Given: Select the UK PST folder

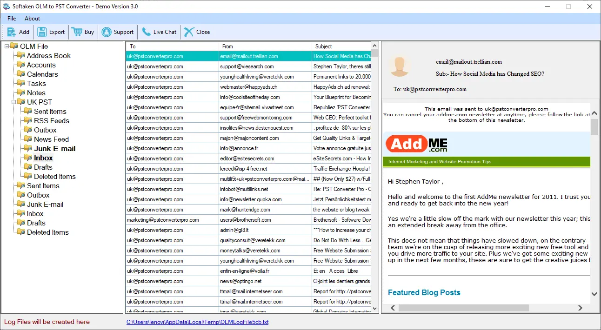Looking at the screenshot, I should 40,102.
